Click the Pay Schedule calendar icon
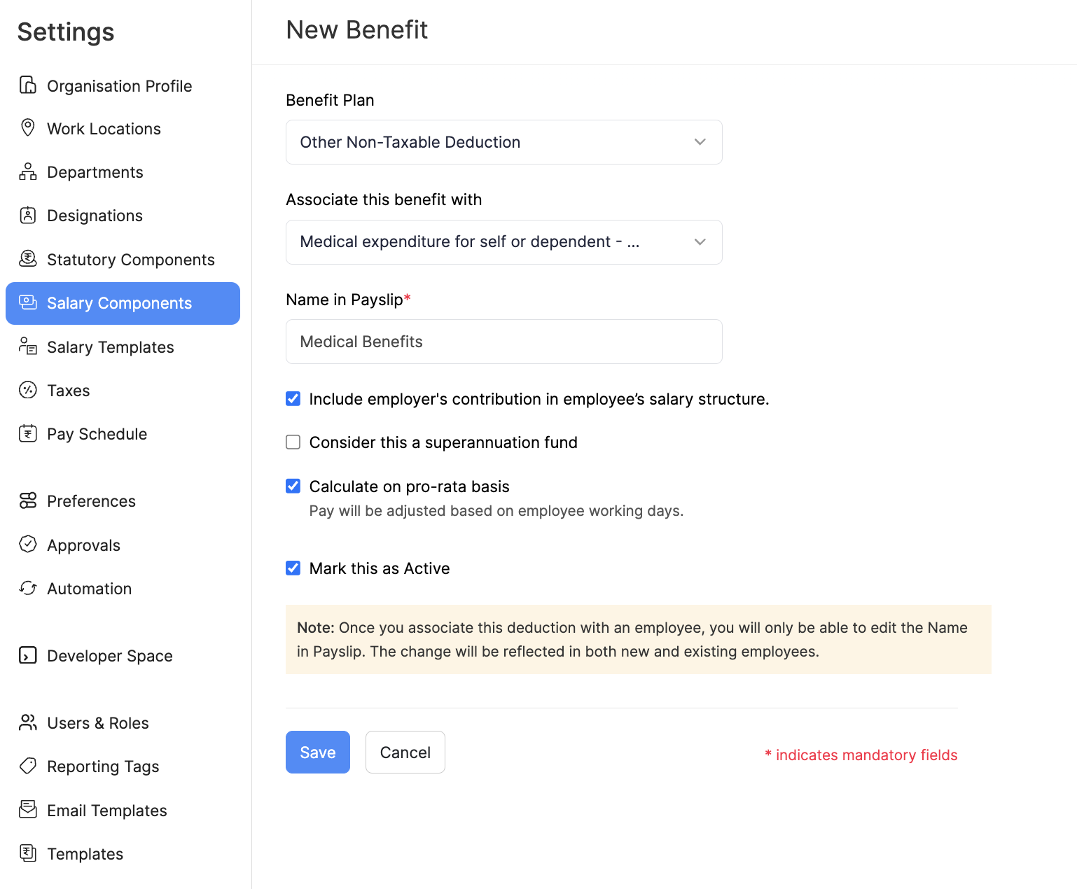 point(28,434)
